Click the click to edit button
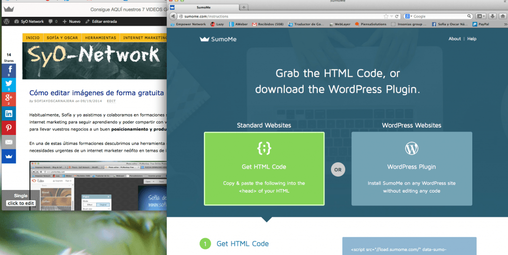 tap(21, 203)
